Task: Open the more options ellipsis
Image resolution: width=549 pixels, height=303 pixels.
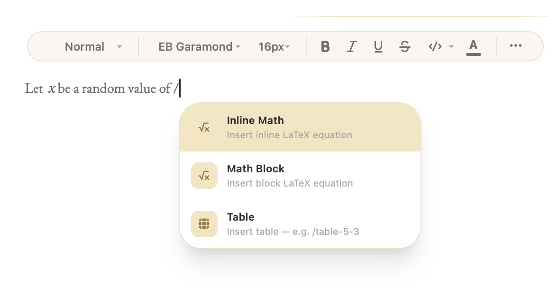Action: 515,46
